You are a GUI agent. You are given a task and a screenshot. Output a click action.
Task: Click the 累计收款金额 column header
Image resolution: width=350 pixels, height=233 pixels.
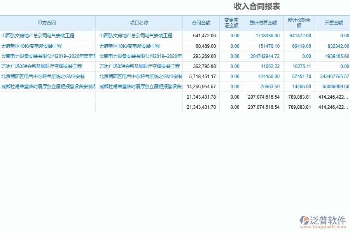[298, 23]
